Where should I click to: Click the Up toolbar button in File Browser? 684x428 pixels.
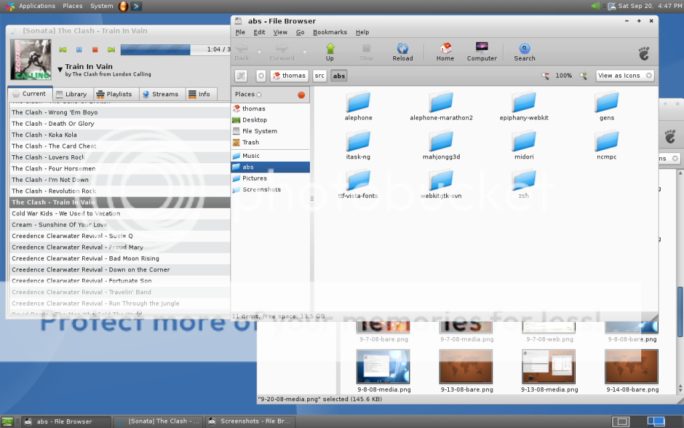click(329, 51)
